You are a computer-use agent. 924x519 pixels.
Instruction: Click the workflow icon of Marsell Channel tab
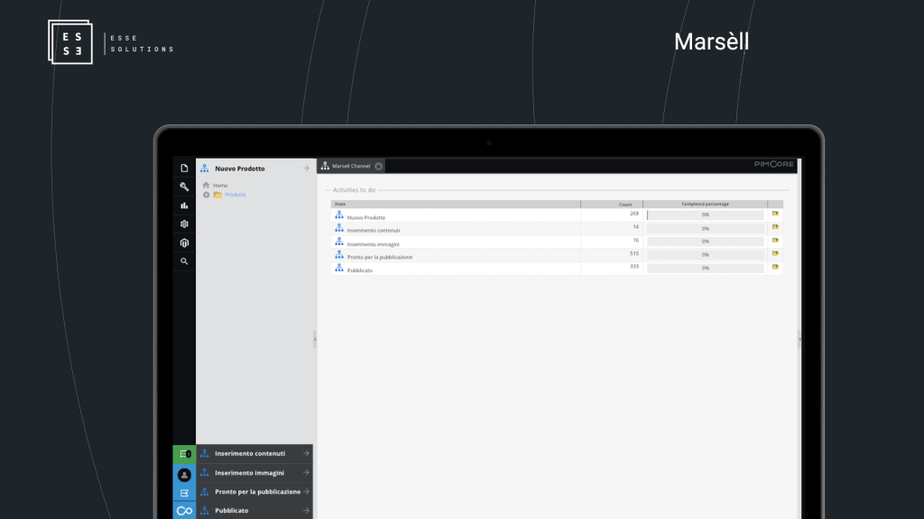point(325,166)
